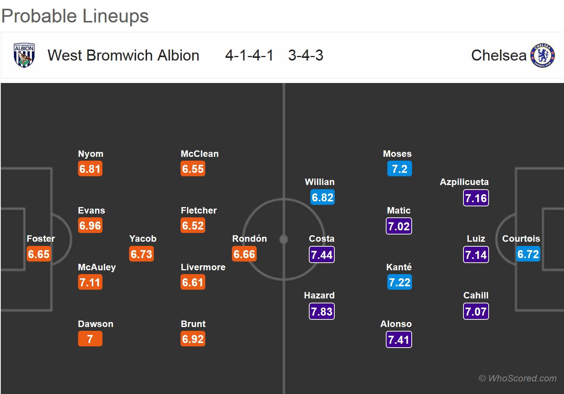Select the Livermore player name

(203, 267)
